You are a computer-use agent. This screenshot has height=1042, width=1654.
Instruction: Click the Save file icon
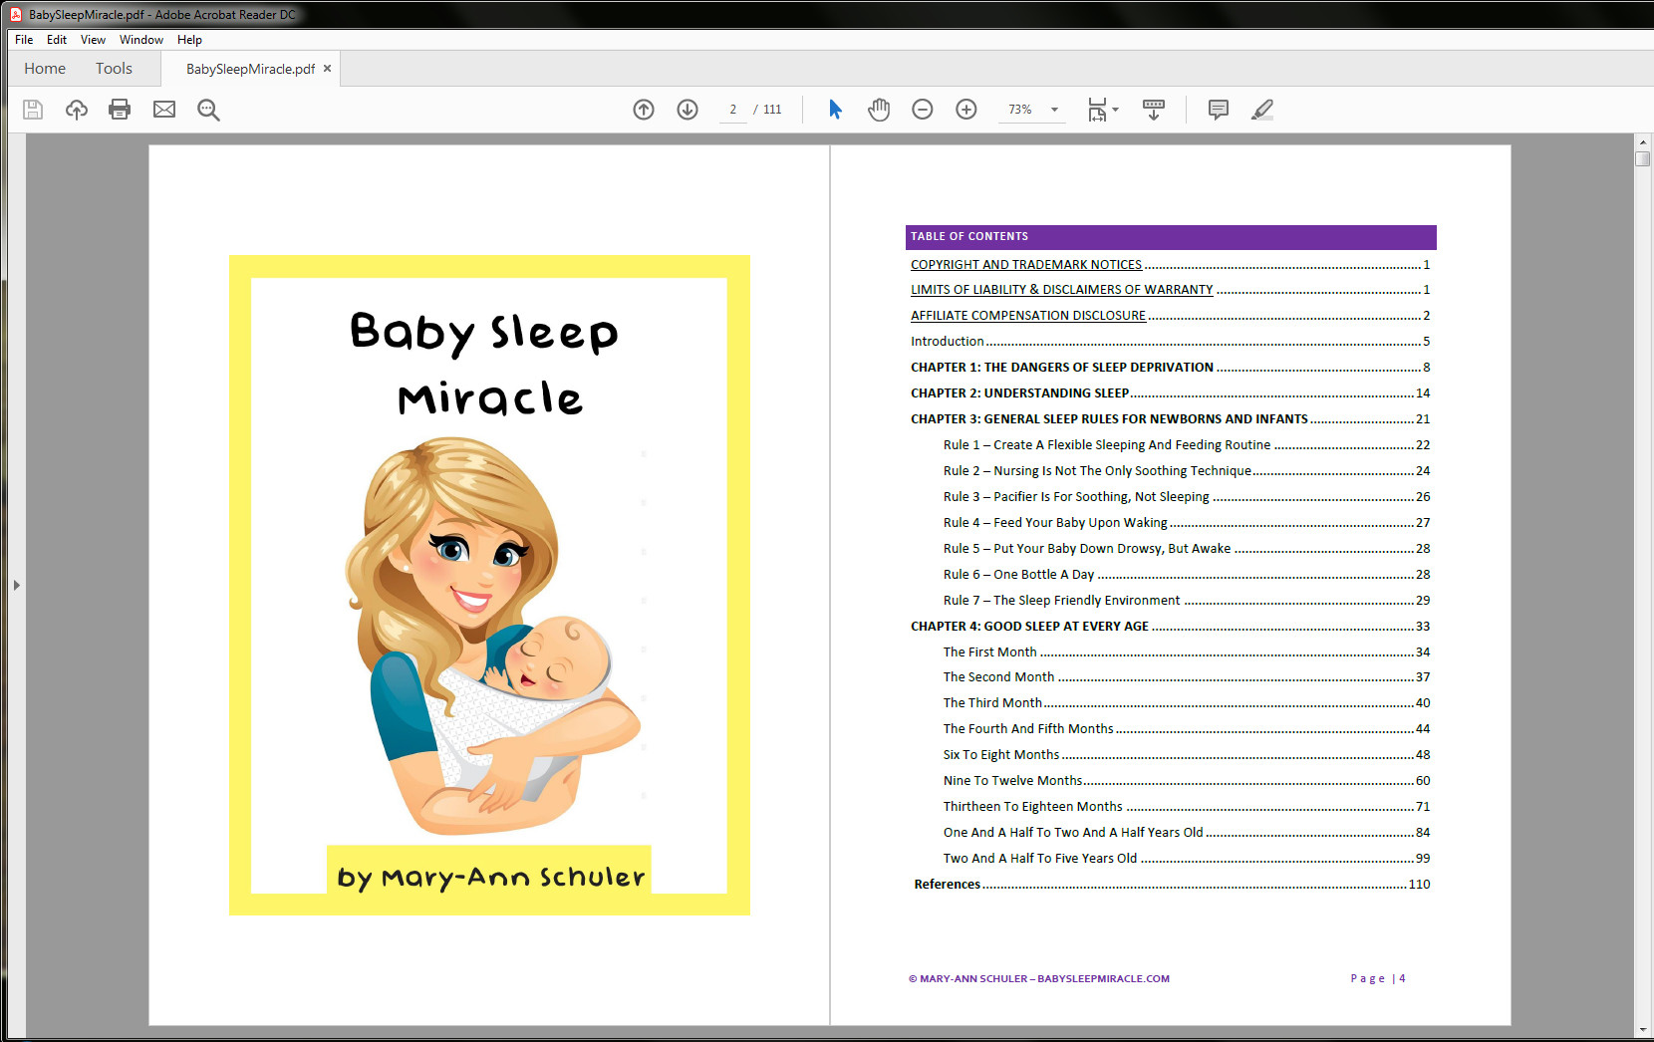(33, 110)
